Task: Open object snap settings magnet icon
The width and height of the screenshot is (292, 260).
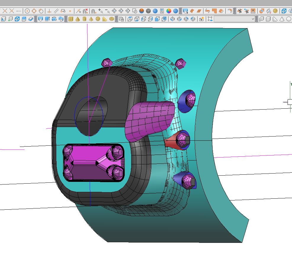Action: pyautogui.click(x=94, y=11)
